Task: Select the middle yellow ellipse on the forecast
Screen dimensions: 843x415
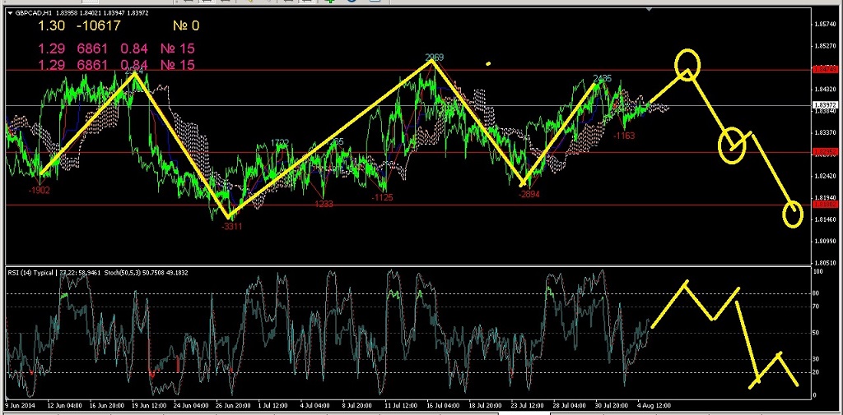Action: (731, 145)
